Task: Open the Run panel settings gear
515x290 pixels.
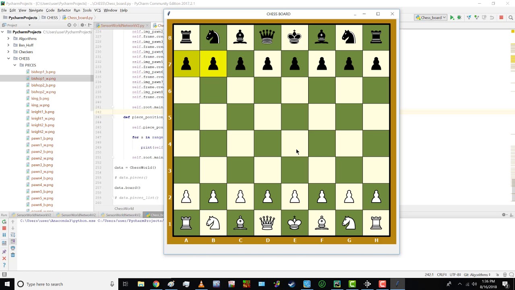Action: tap(504, 215)
